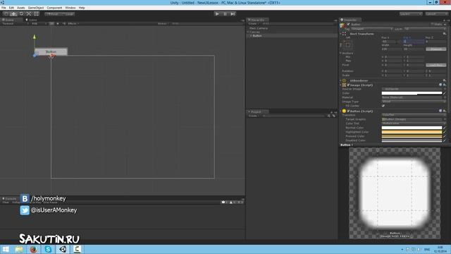This screenshot has height=254, width=451.
Task: Click the Normal Color swatch
Action: pyautogui.click(x=412, y=128)
